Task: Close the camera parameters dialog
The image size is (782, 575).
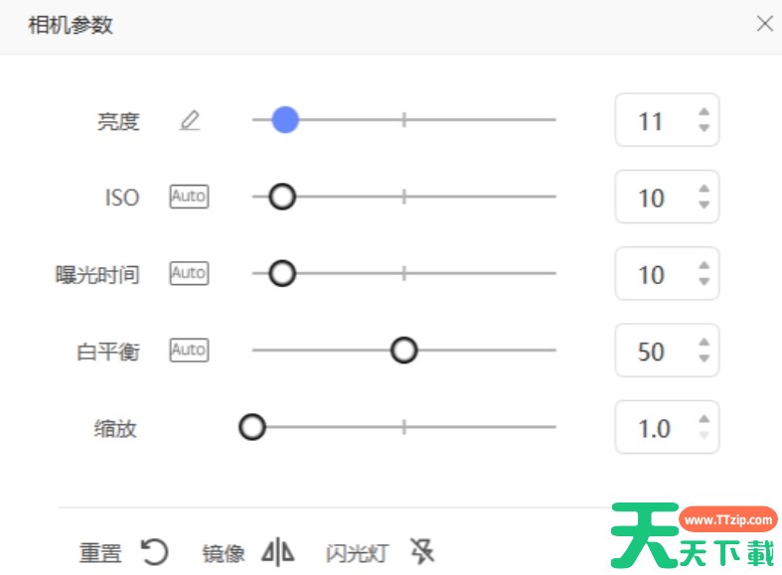Action: pos(764,24)
